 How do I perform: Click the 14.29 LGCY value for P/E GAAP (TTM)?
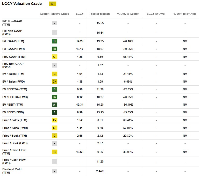[80, 41]
